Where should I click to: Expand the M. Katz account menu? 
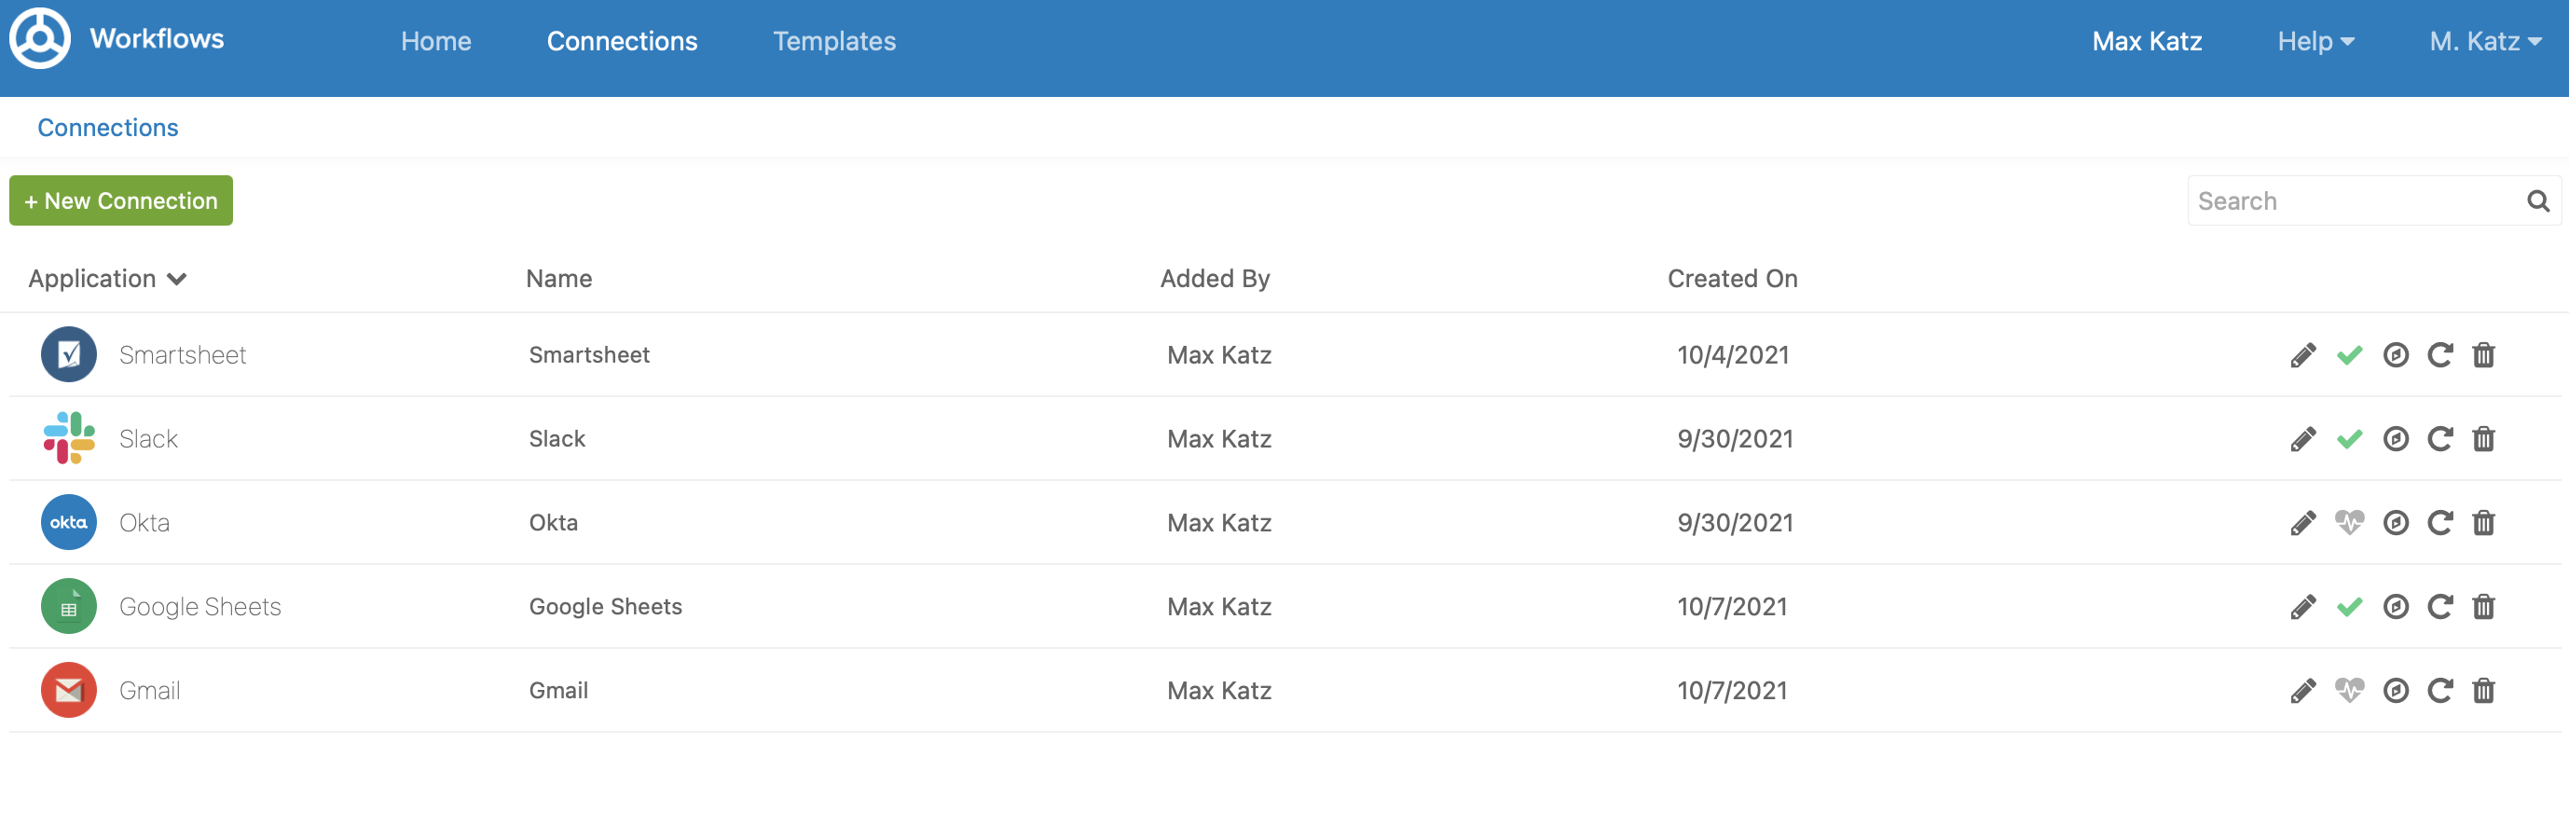2484,41
